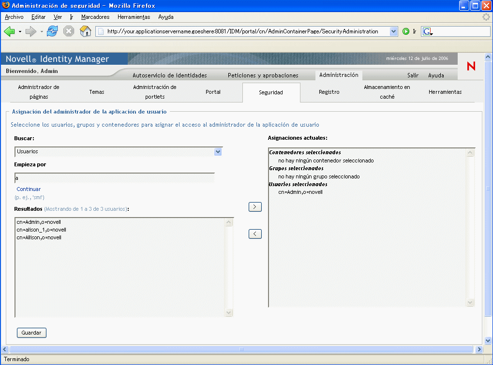This screenshot has height=365, width=493.
Task: Select cn=Admin,o=novell in results list
Action: [x=39, y=222]
